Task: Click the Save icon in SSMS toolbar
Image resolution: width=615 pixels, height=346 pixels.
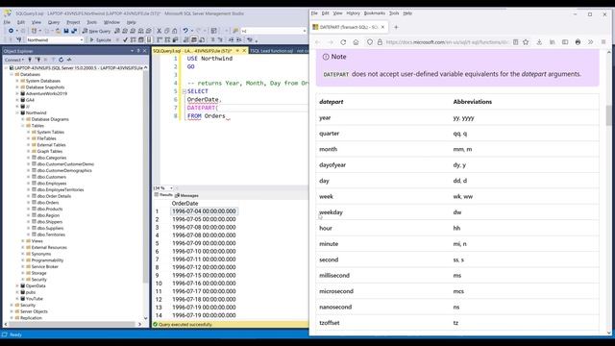Action: [66, 31]
